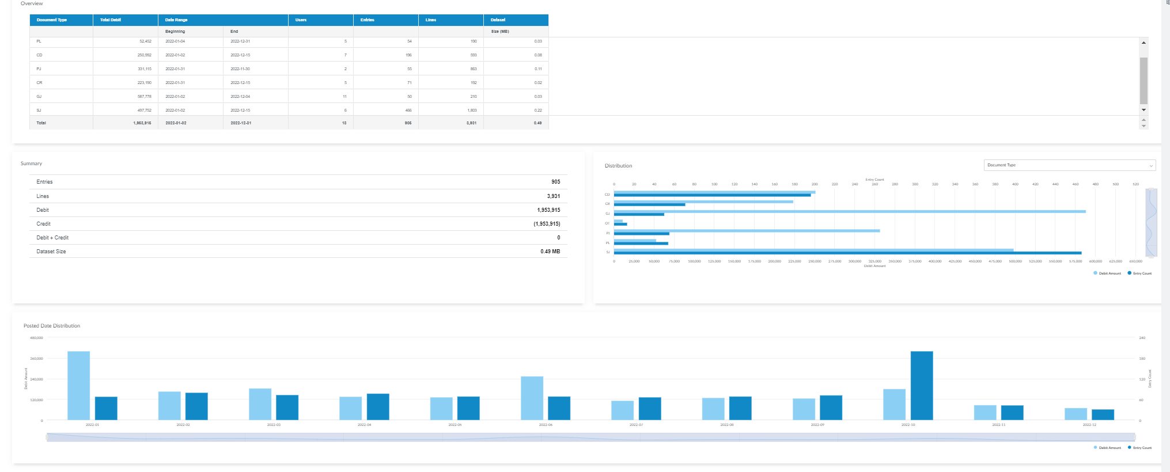Sort by the Total Debit column header
Image resolution: width=1170 pixels, height=472 pixels.
coord(111,20)
